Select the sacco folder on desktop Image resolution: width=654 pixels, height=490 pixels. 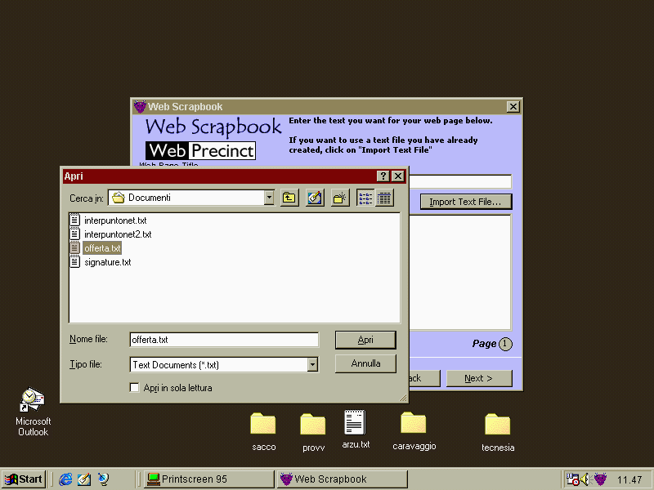263,432
